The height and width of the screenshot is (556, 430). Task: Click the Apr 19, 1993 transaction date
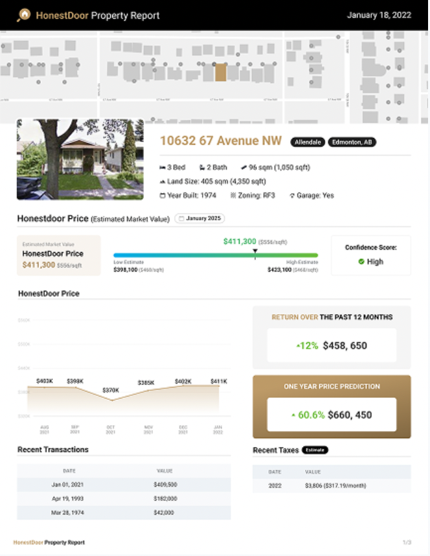(x=68, y=498)
